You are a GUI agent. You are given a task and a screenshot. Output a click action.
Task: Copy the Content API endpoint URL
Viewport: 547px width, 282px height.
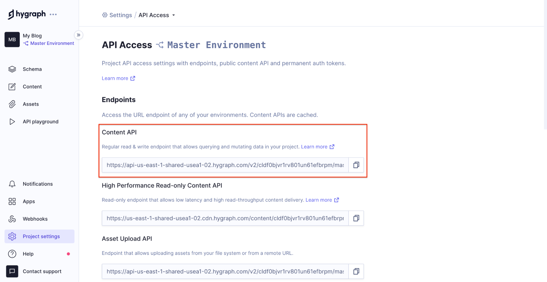(x=356, y=165)
